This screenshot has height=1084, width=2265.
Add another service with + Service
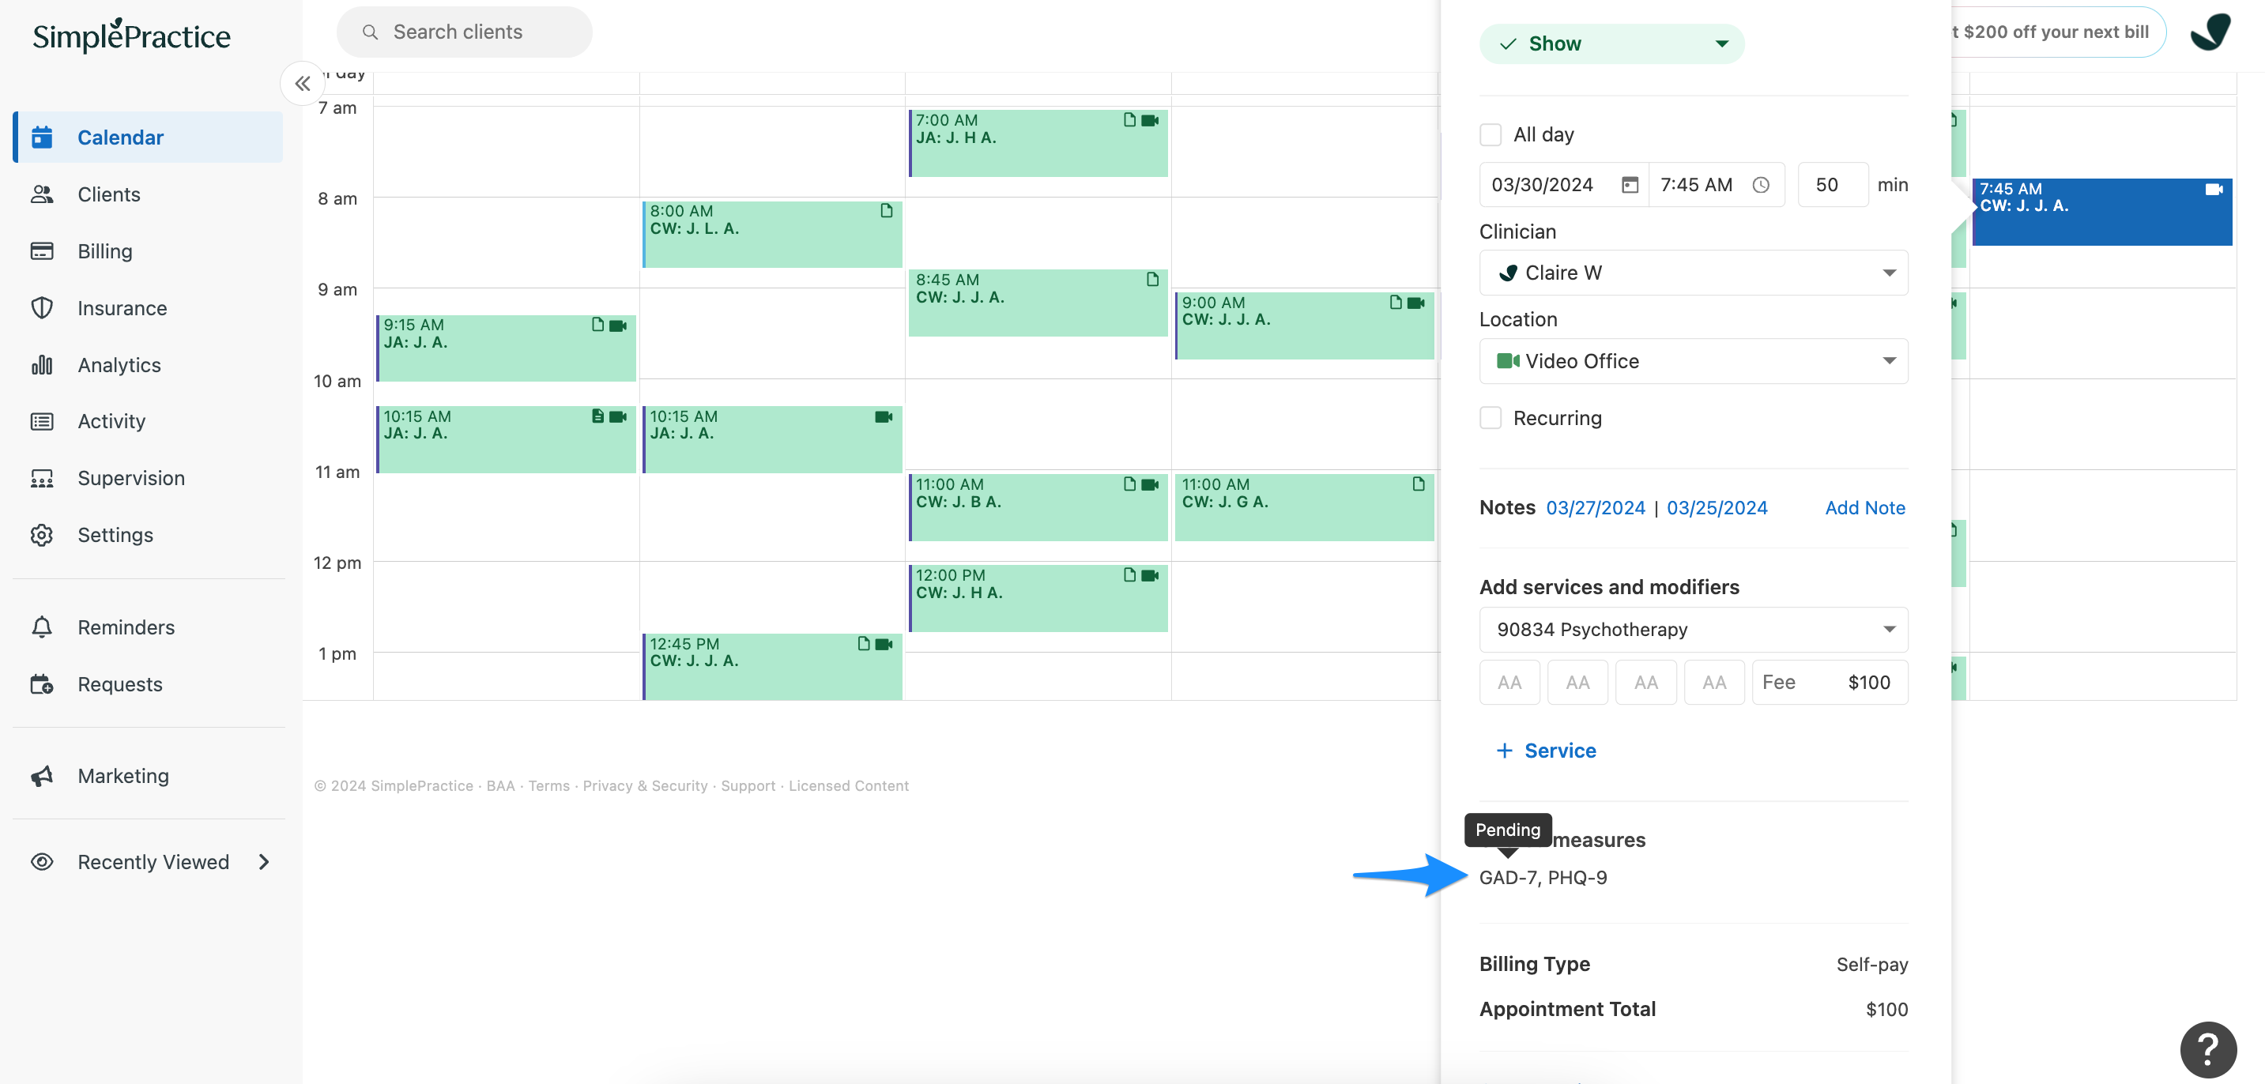click(x=1547, y=750)
